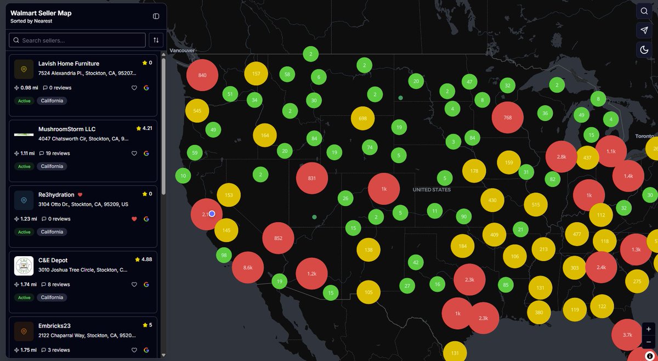Viewport: 658px width, 361px height.
Task: Click 19 reviews on MushroomStorm LLC
Action: click(56, 154)
